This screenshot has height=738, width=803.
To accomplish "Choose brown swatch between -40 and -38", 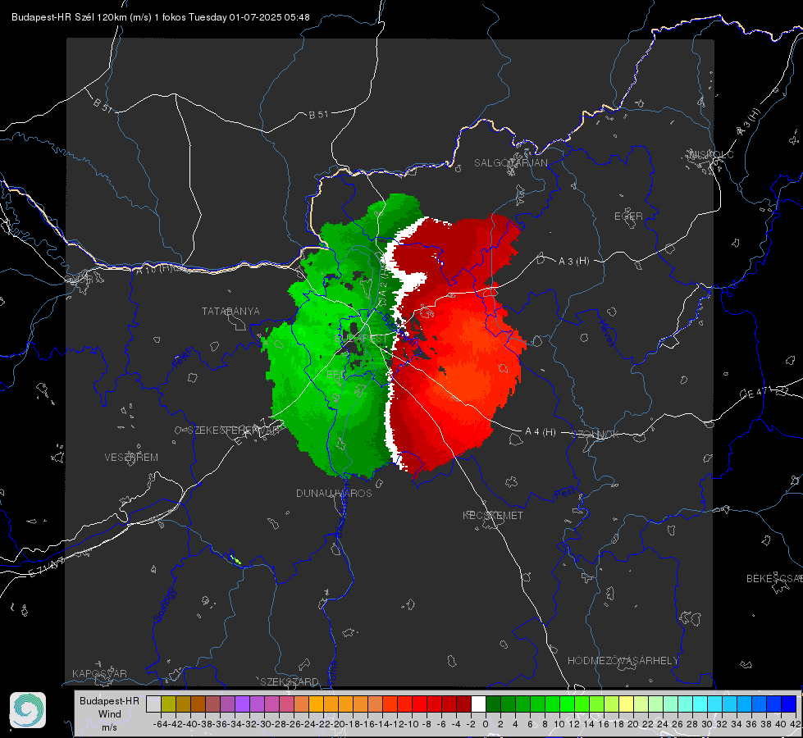I will (198, 704).
